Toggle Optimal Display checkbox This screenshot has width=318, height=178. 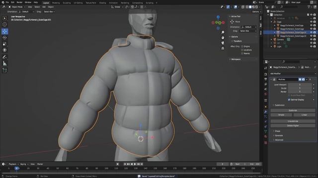[289, 100]
